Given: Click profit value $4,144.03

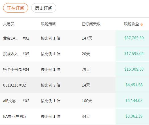Looking at the screenshot, I should [x=134, y=101].
